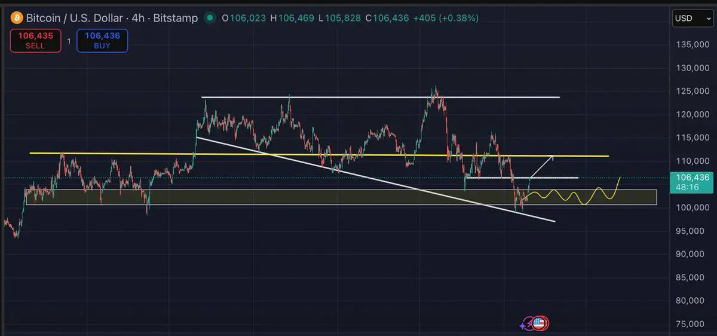Screen dimensions: 717x336
Task: Click the open value O106,023
Action: 243,18
